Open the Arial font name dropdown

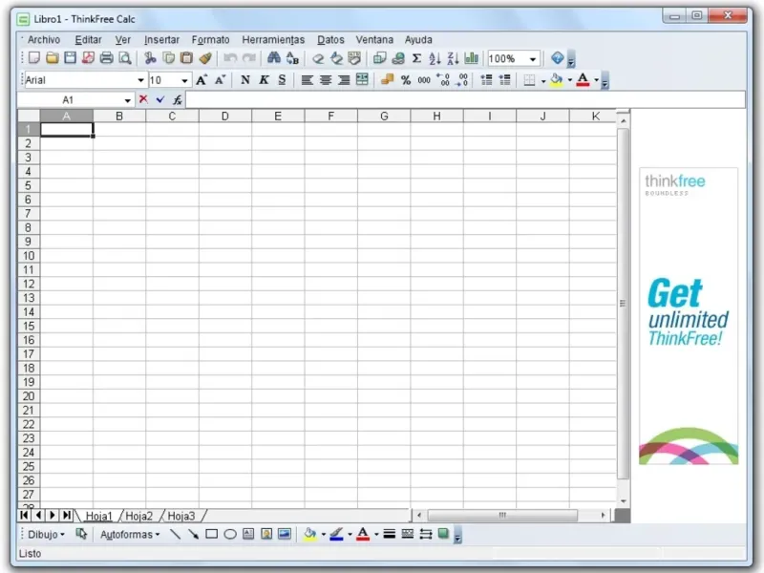click(140, 80)
